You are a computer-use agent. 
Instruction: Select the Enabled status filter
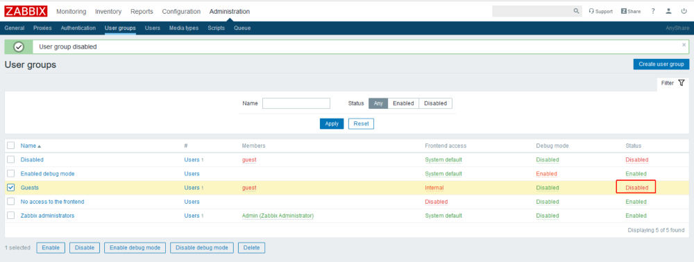click(403, 103)
